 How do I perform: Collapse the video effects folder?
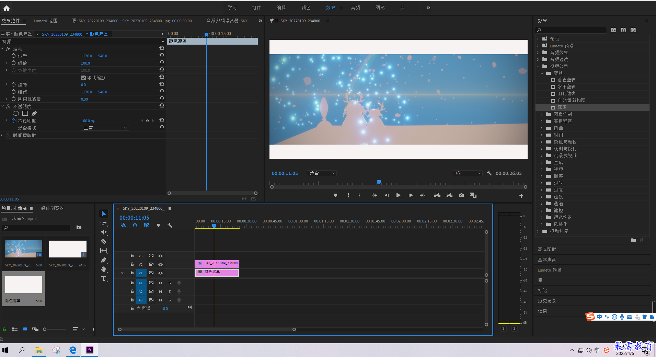(x=538, y=66)
